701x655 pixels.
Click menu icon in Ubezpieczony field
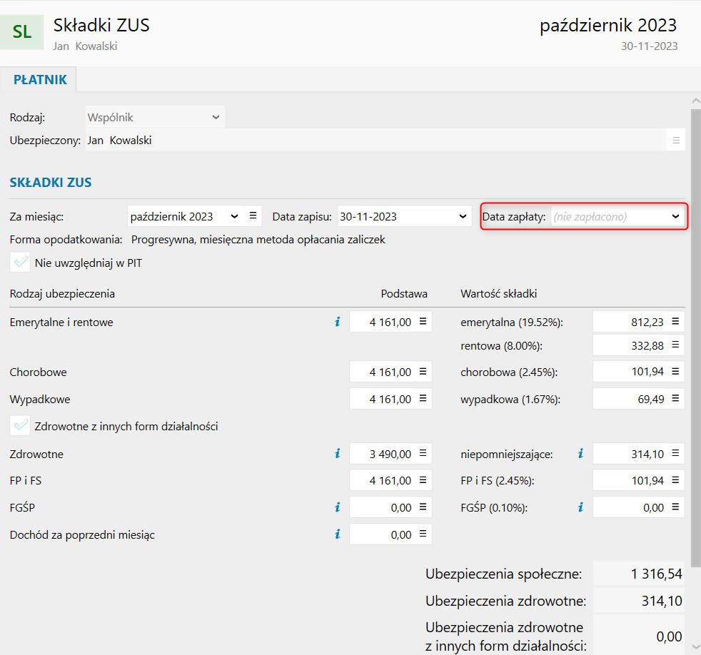676,141
